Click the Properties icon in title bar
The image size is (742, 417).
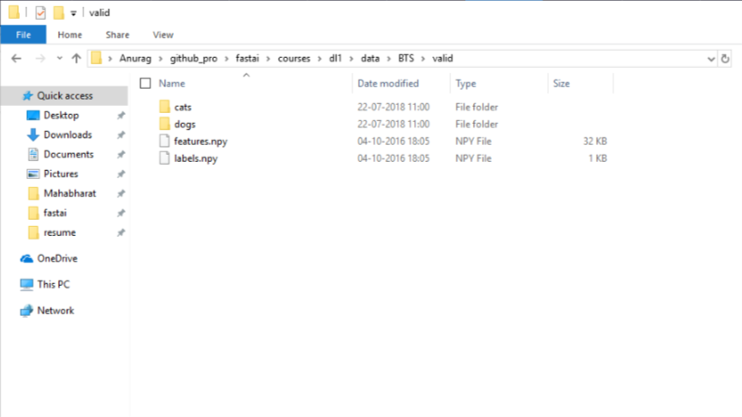(40, 13)
